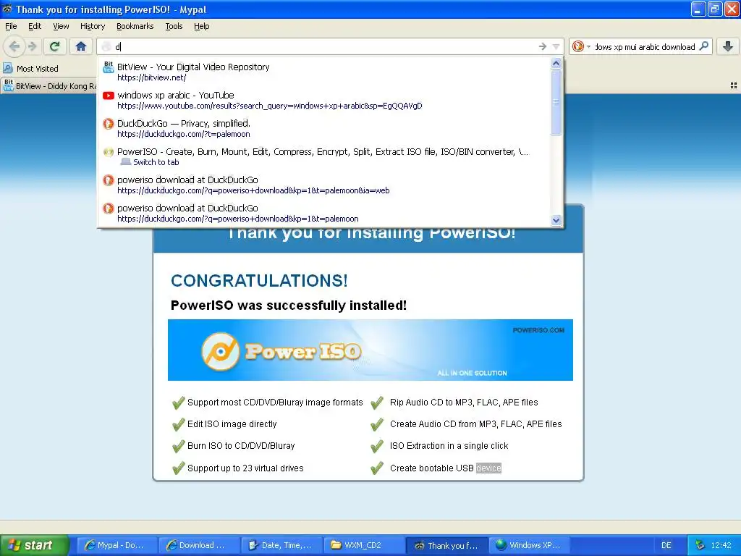This screenshot has width=741, height=556.
Task: Open the File menu
Action: coord(11,26)
